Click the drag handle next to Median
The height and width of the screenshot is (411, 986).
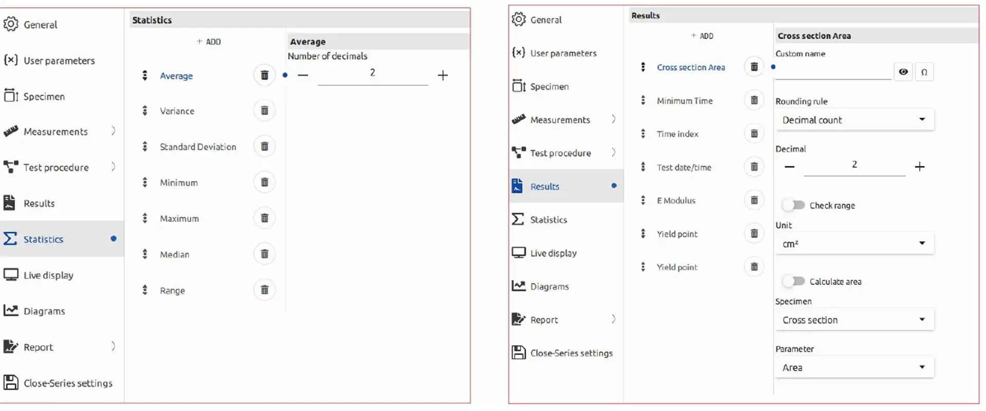point(145,254)
